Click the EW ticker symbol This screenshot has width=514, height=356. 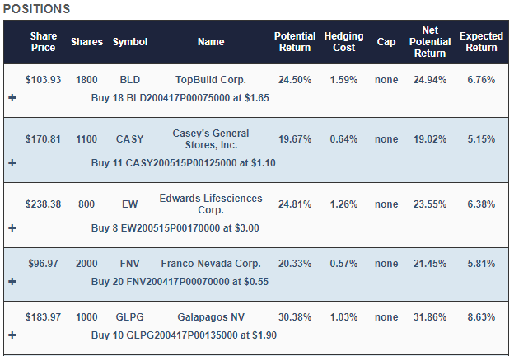130,204
